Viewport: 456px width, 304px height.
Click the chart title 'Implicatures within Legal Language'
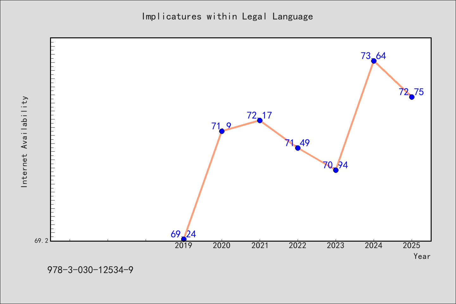pyautogui.click(x=227, y=16)
